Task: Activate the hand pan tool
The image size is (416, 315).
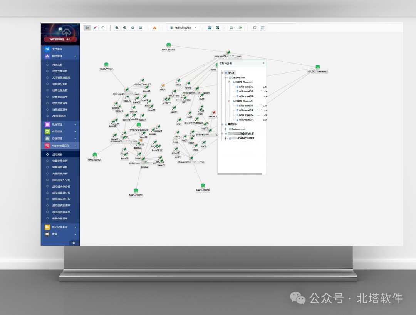Action: [103, 28]
